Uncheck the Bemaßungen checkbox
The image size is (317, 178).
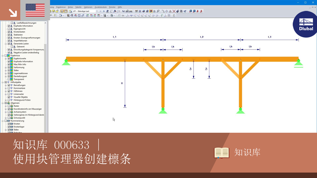point(9,85)
